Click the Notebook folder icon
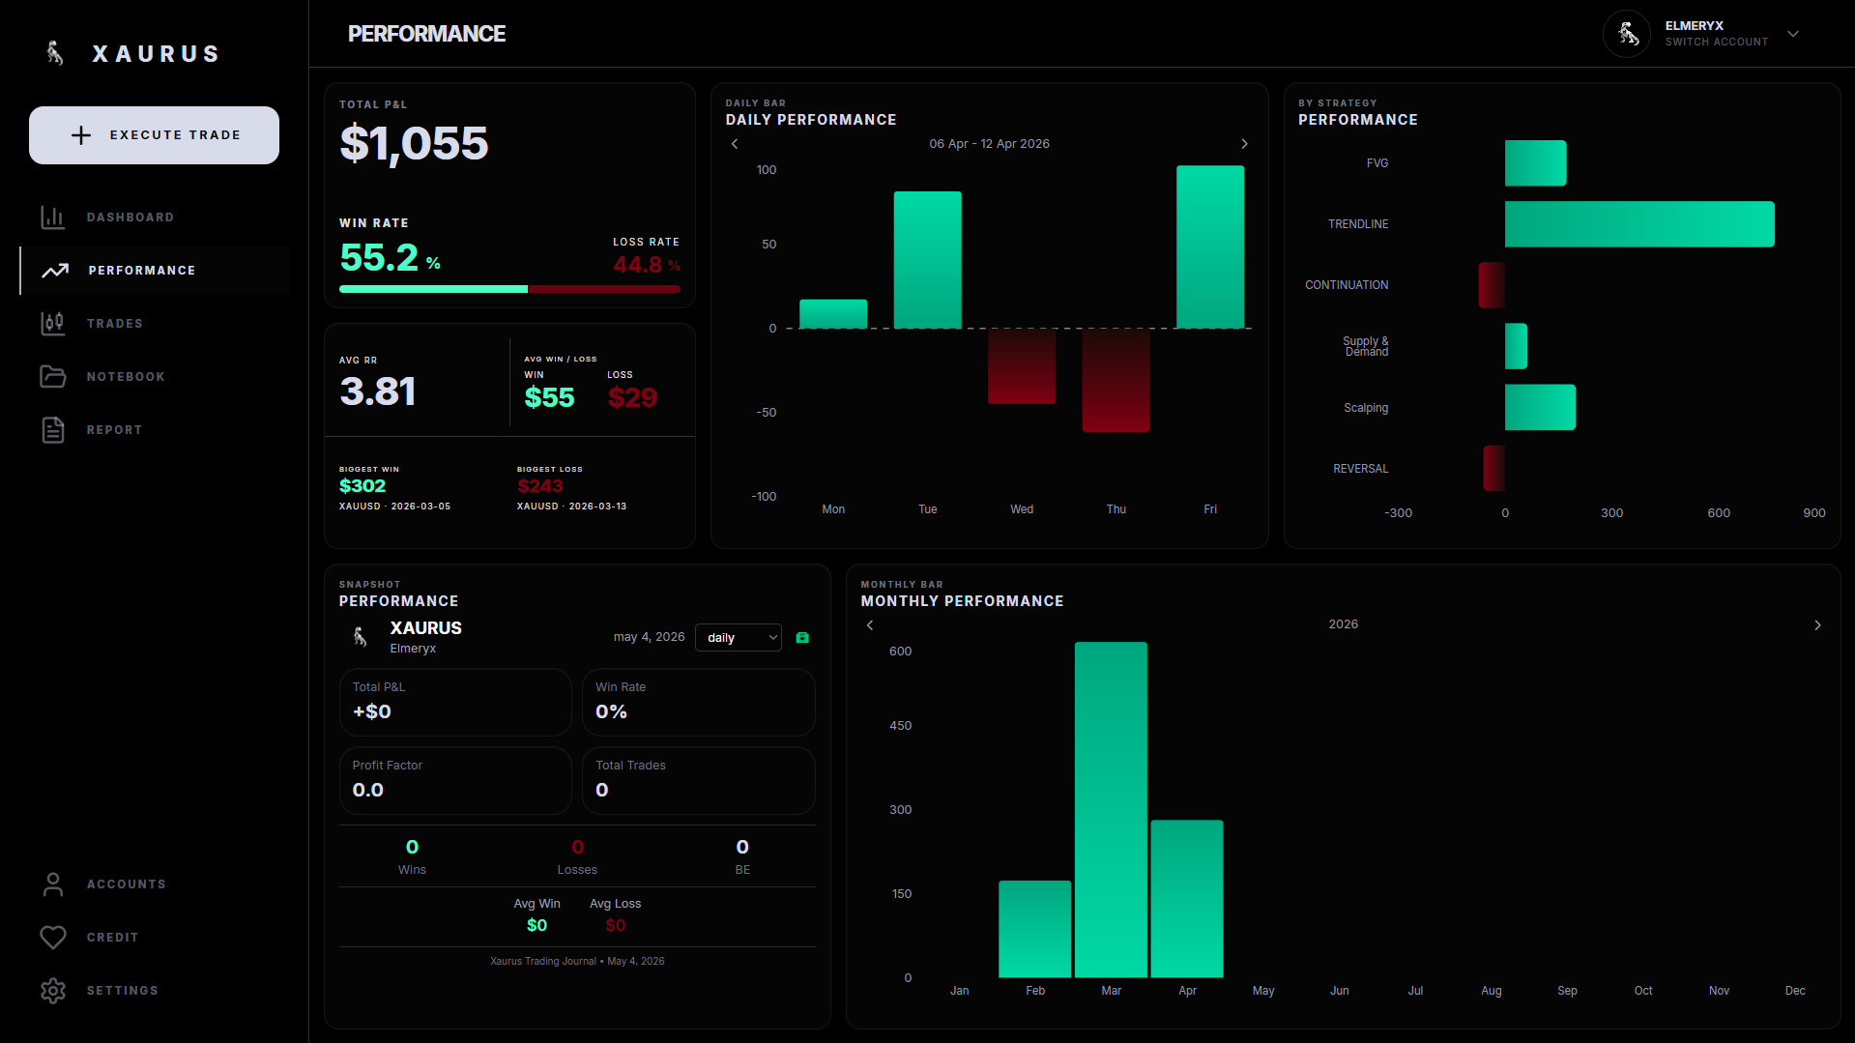The height and width of the screenshot is (1043, 1855). tap(53, 377)
